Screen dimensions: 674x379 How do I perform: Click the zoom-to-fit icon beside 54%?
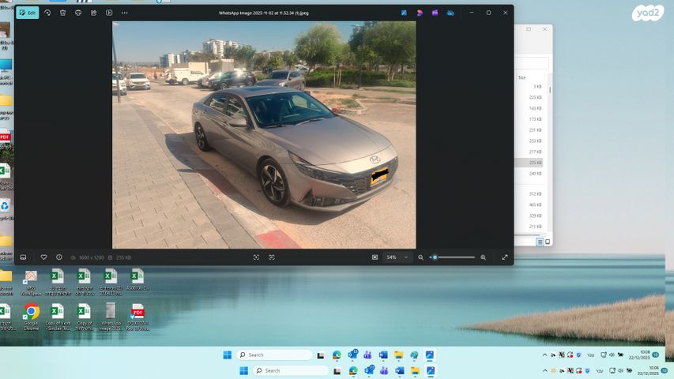[x=375, y=257]
